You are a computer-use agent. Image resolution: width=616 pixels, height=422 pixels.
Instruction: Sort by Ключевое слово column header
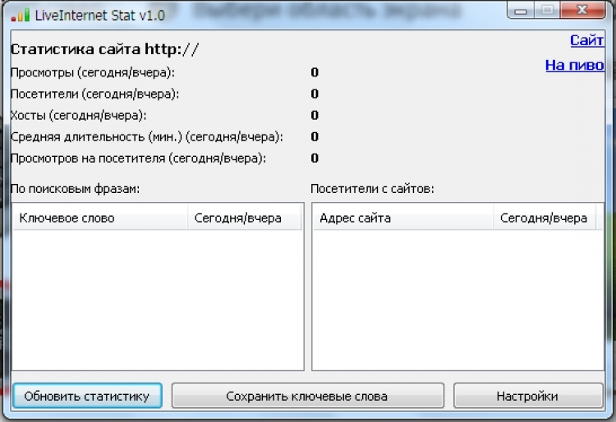99,218
